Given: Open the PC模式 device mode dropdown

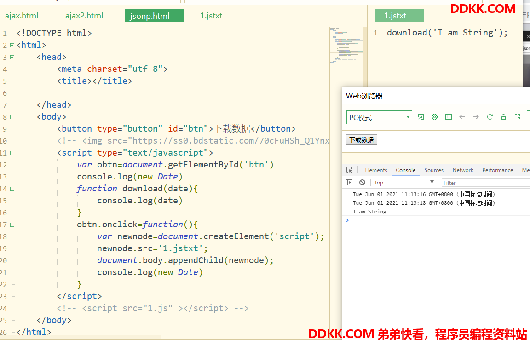Looking at the screenshot, I should click(379, 117).
